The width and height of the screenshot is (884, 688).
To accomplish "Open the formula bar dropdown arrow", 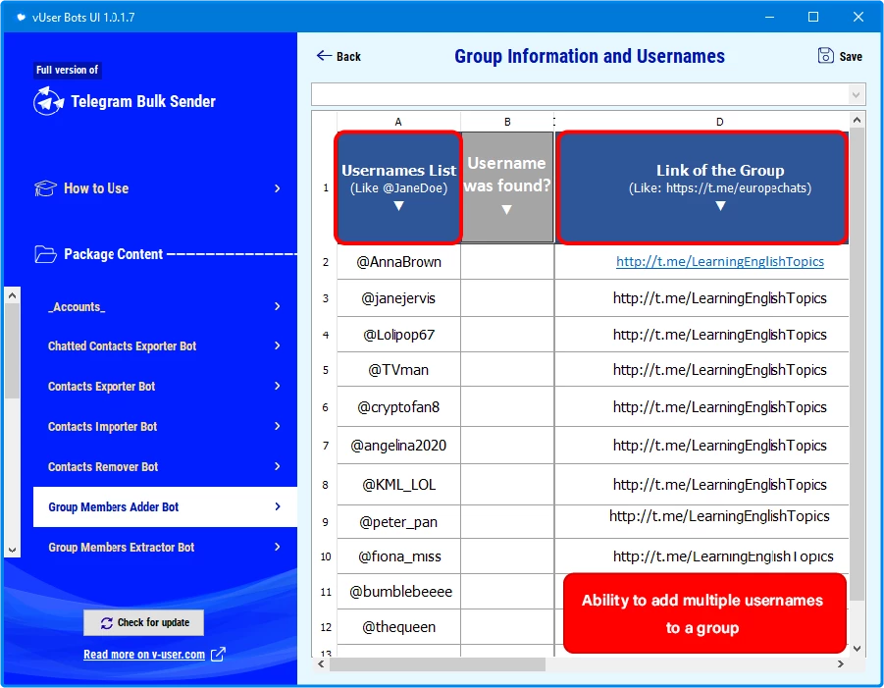I will 856,95.
